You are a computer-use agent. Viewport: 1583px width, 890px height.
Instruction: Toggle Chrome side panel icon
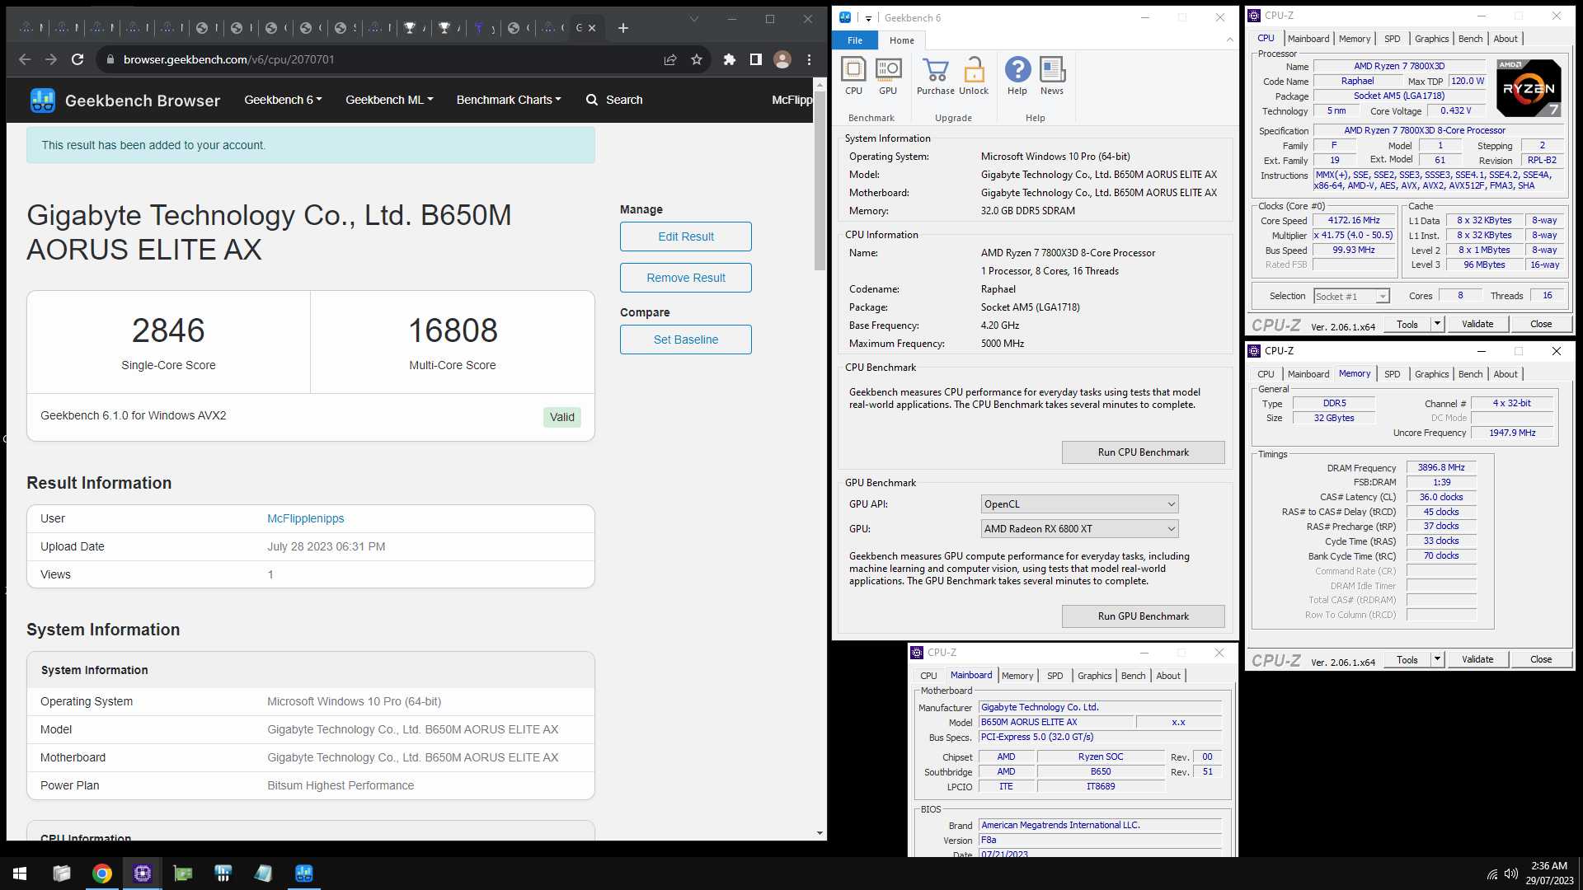[x=755, y=59]
